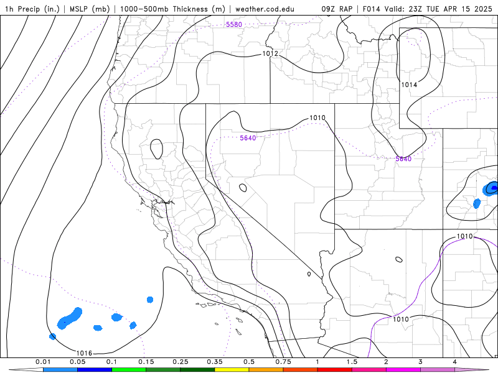Select the bright green 0.1 legend swatch

[x=129, y=370]
